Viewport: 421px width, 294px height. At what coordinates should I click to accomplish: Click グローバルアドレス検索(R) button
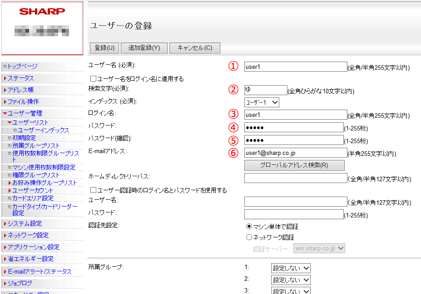point(294,165)
